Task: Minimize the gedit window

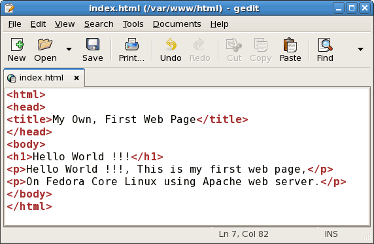Action: [x=339, y=9]
